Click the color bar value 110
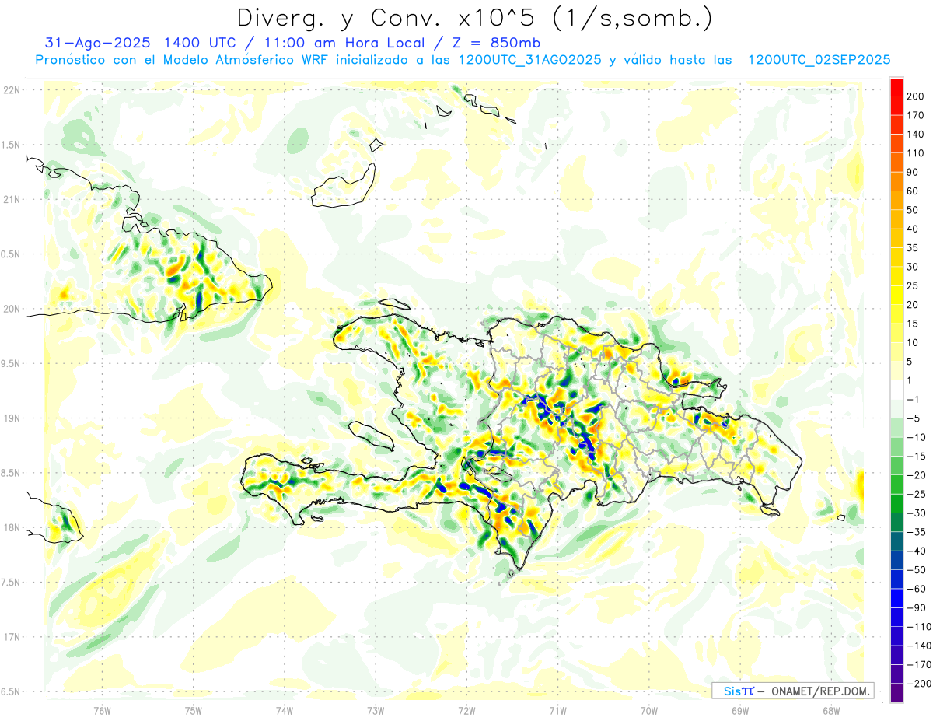933x721 pixels. pyautogui.click(x=915, y=152)
